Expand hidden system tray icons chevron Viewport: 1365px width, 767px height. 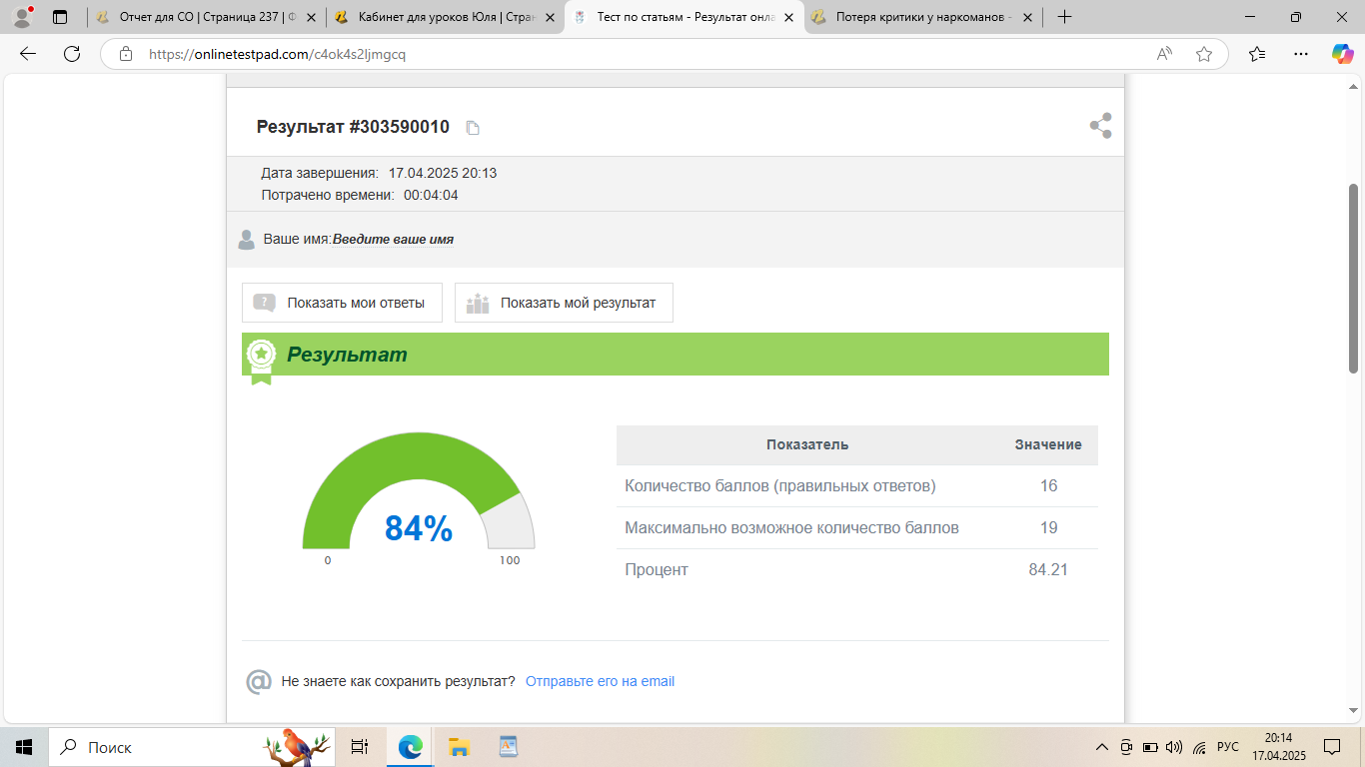tap(1102, 747)
